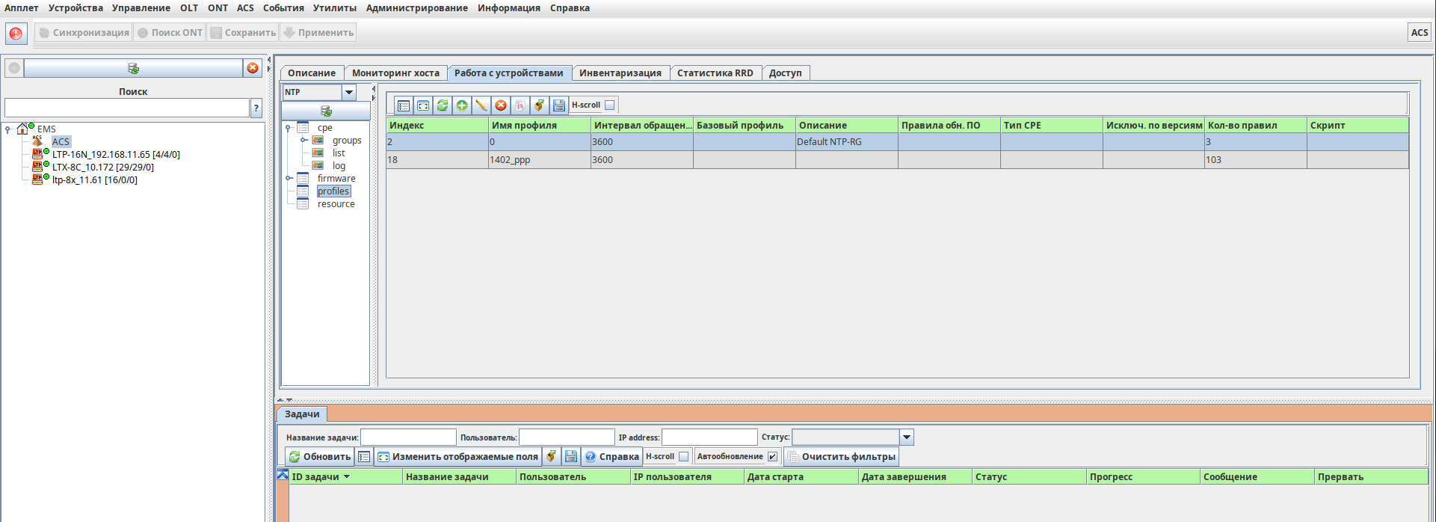The height and width of the screenshot is (522, 1436).
Task: Click the Синхронизация toolbar button
Action: pos(84,33)
